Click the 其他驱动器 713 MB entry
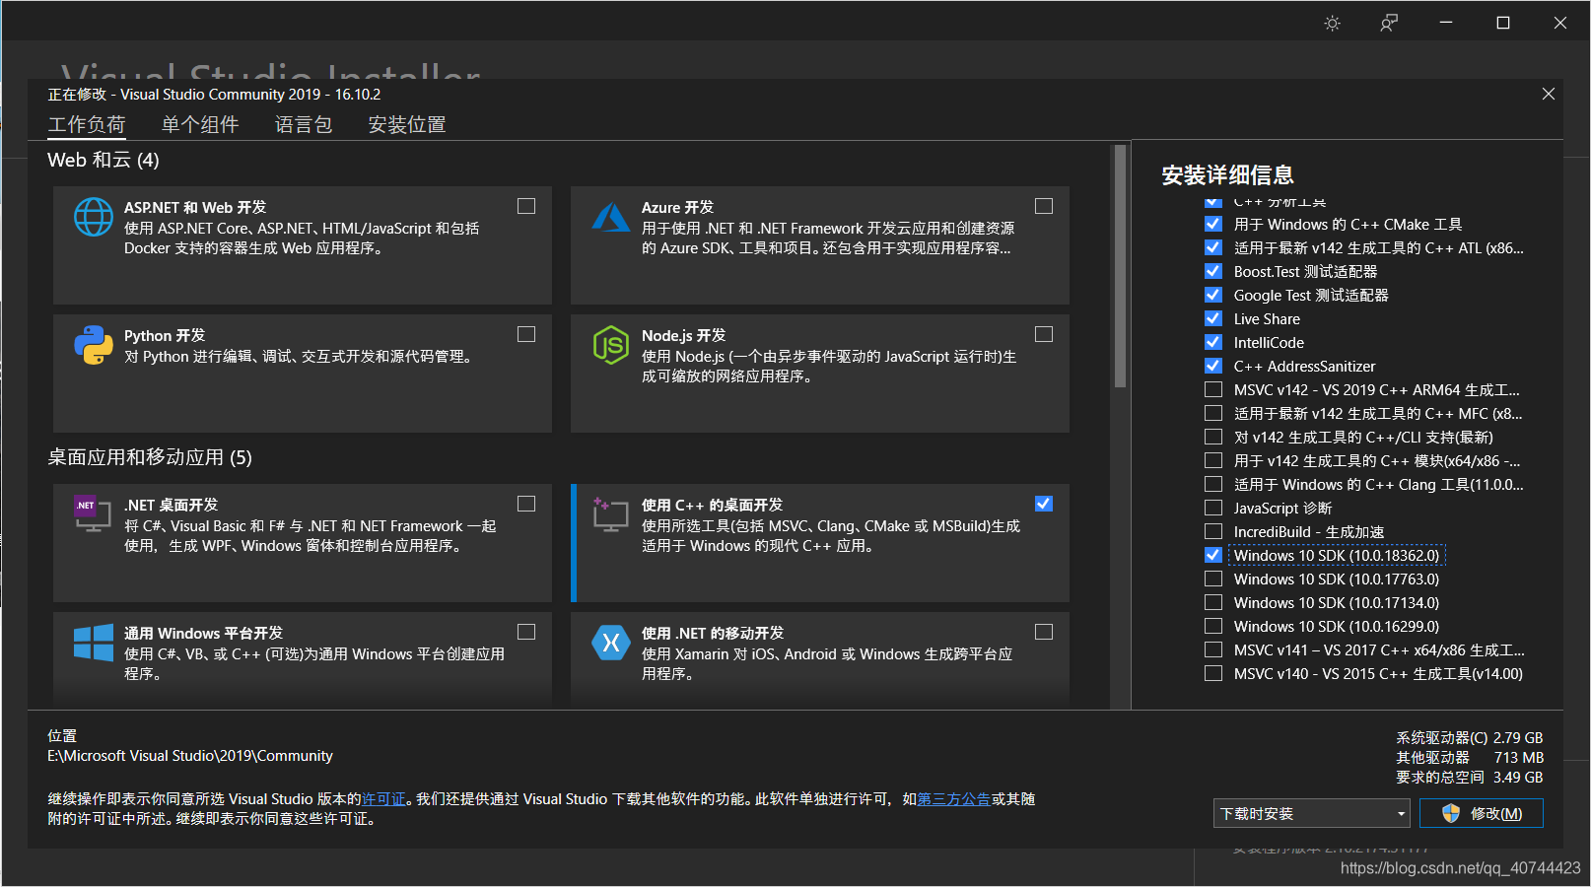The height and width of the screenshot is (887, 1591). pyautogui.click(x=1469, y=758)
